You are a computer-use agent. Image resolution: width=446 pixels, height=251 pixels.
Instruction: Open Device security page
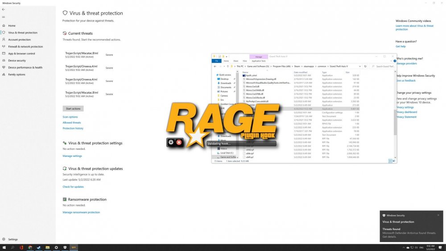pos(17,61)
